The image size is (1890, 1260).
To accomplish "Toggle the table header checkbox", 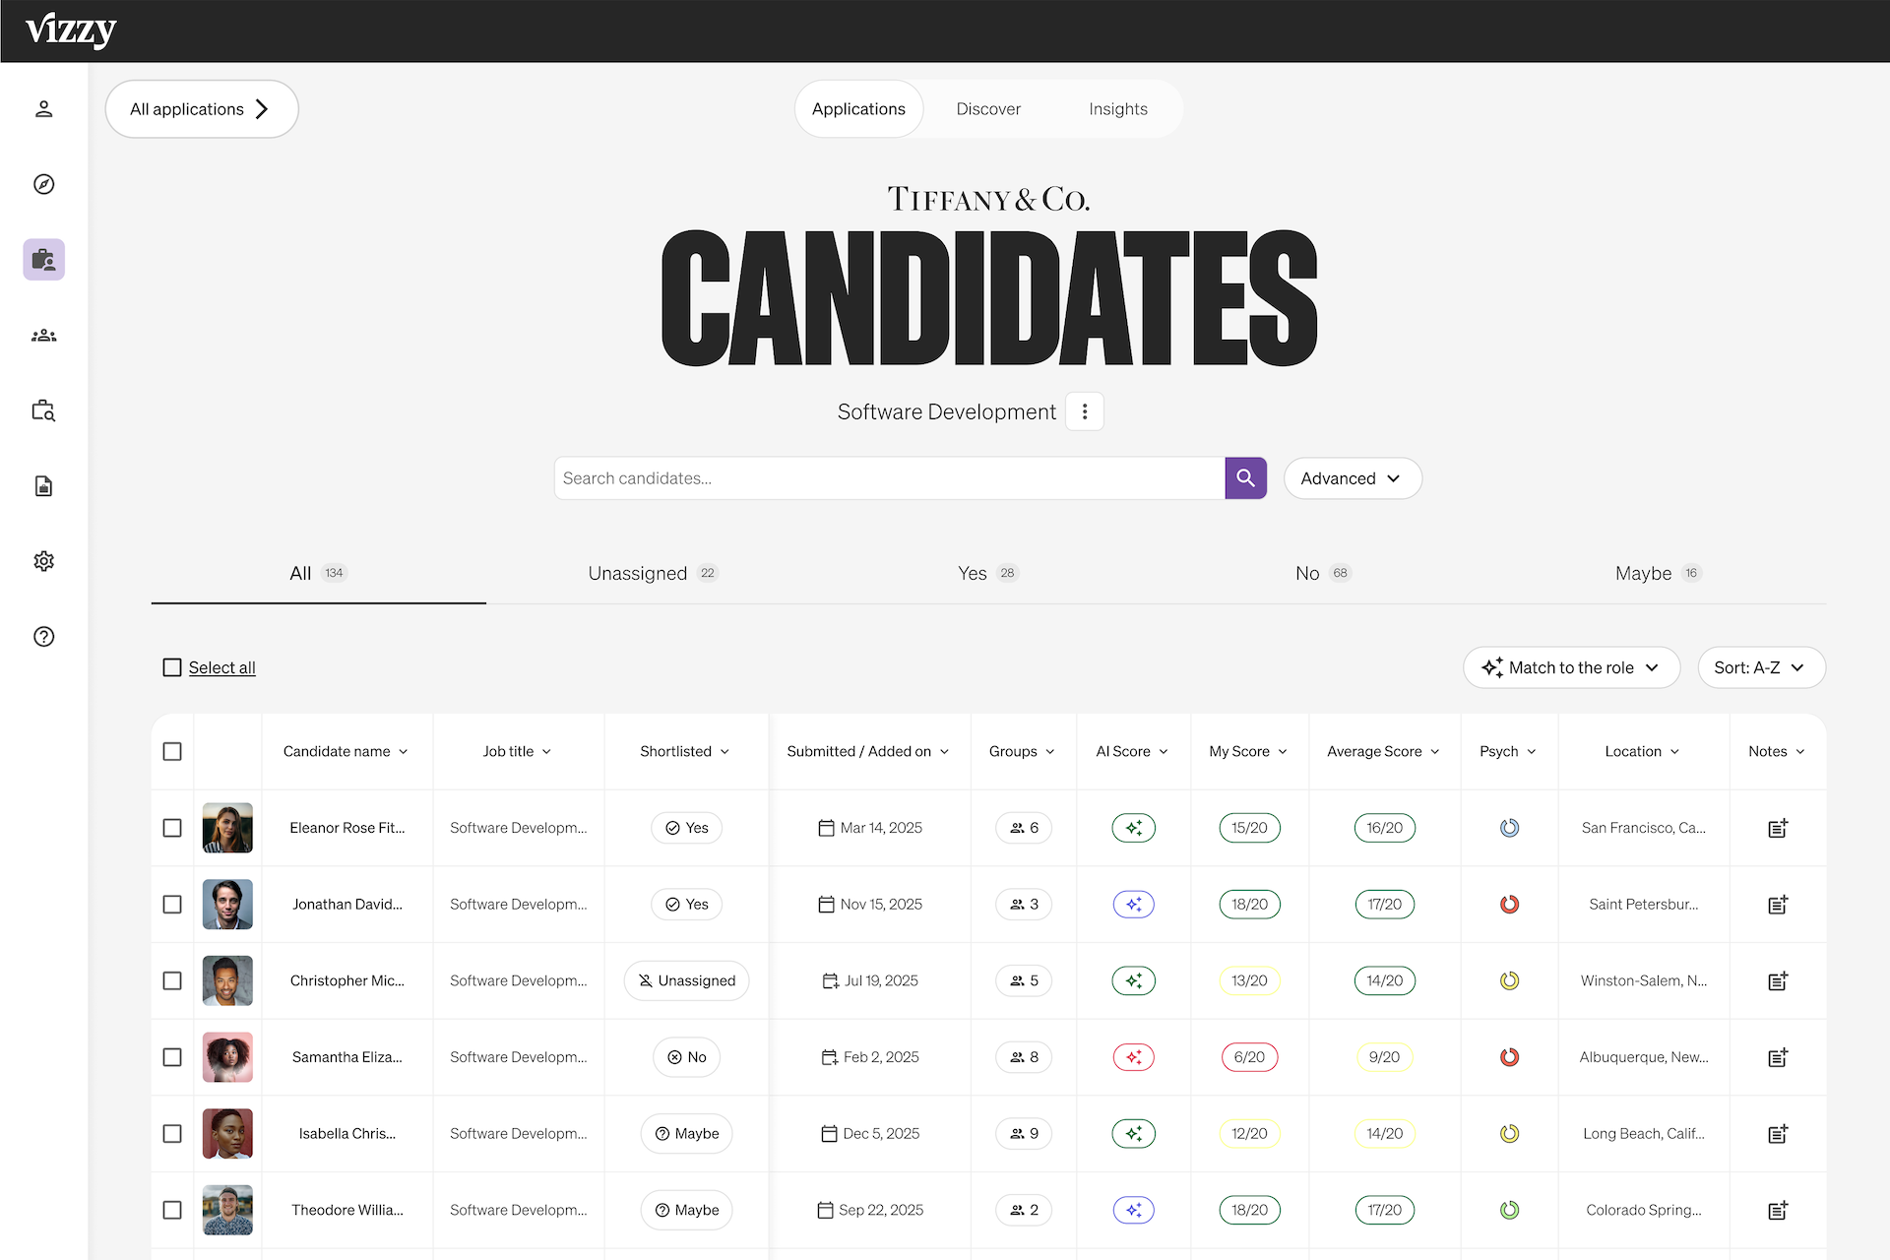I will 172,751.
